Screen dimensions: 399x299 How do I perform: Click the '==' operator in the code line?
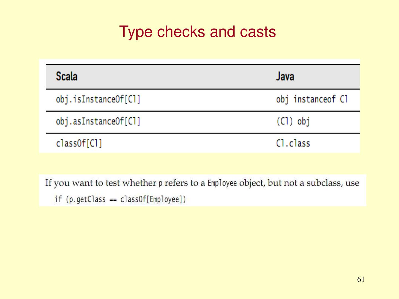click(113, 200)
